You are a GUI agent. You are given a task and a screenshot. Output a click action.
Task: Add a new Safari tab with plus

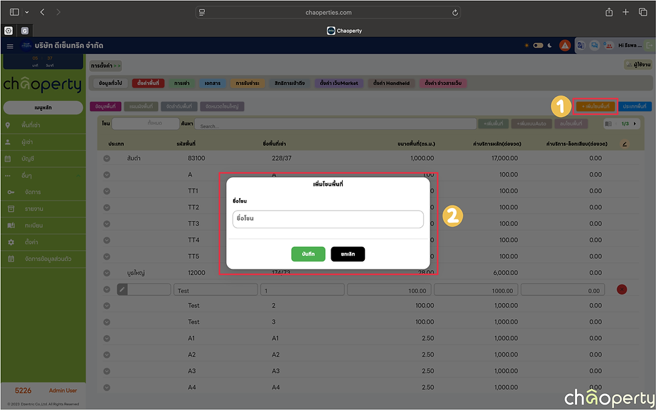(625, 12)
